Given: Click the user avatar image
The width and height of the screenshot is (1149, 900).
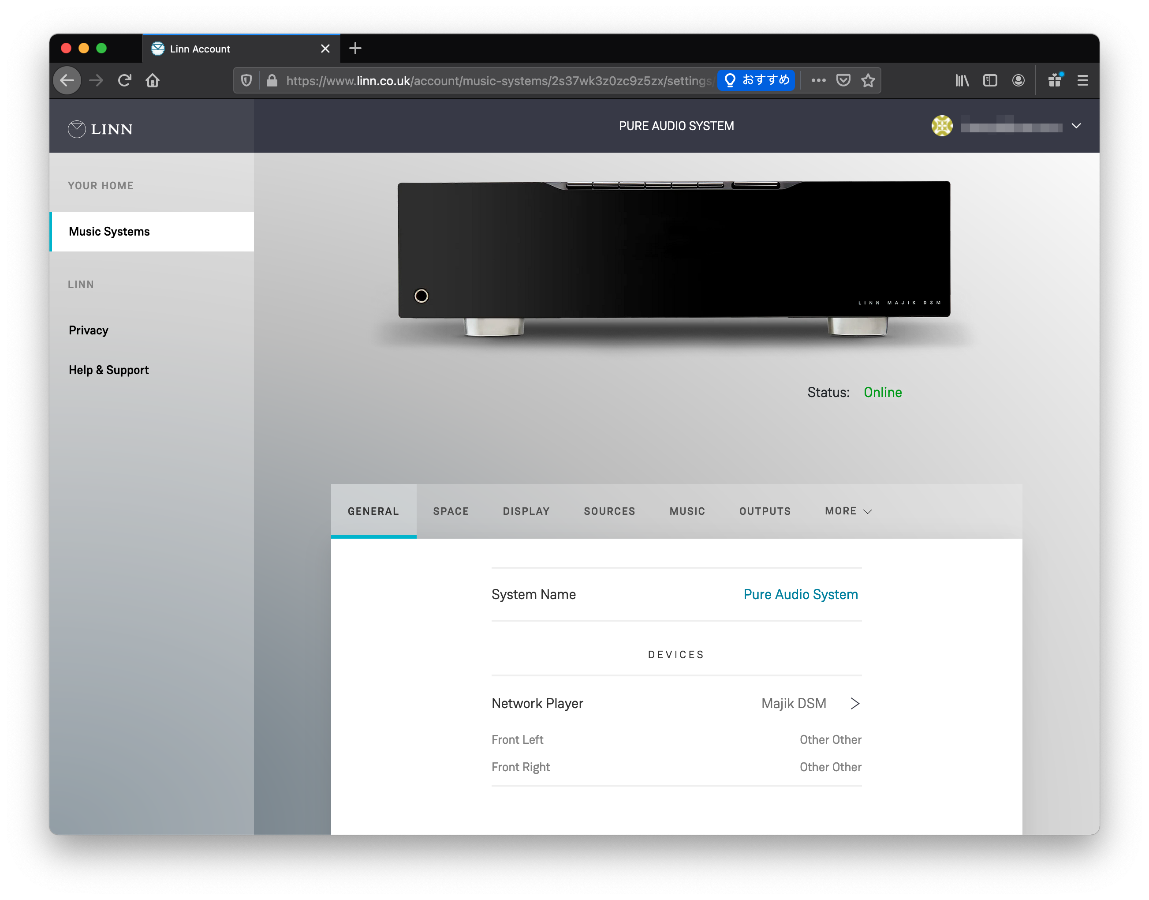Looking at the screenshot, I should (941, 125).
